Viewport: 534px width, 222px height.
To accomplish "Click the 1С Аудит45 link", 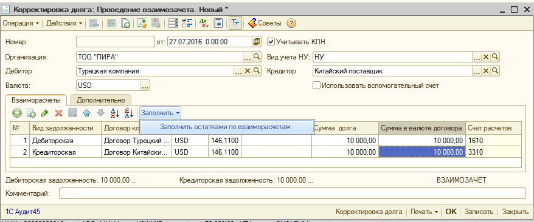I will (23, 212).
